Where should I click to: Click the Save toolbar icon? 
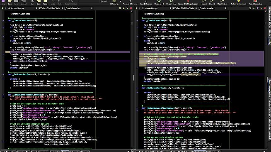16,2
